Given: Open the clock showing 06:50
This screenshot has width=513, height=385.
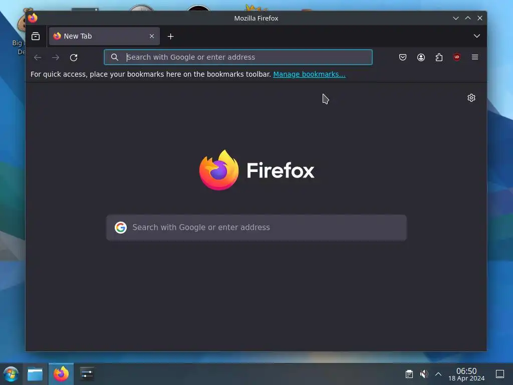Looking at the screenshot, I should [466, 374].
